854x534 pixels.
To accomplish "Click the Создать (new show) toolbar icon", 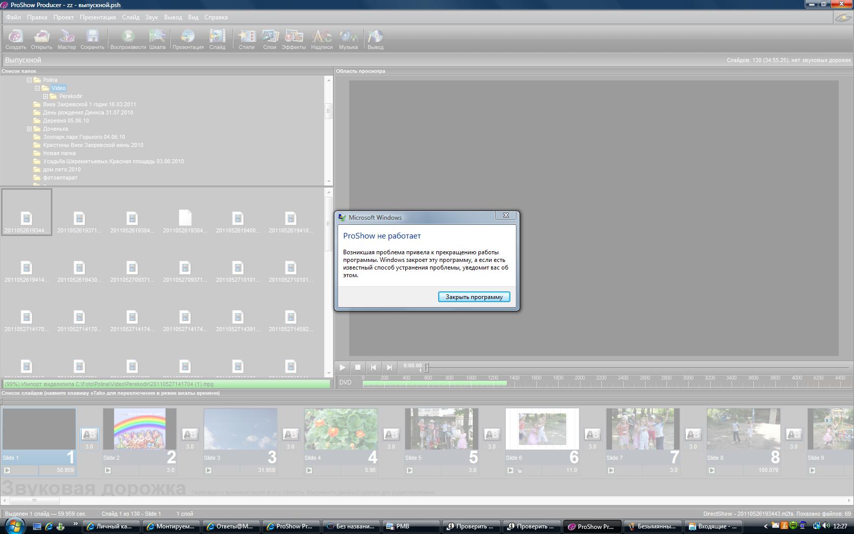I will (16, 39).
